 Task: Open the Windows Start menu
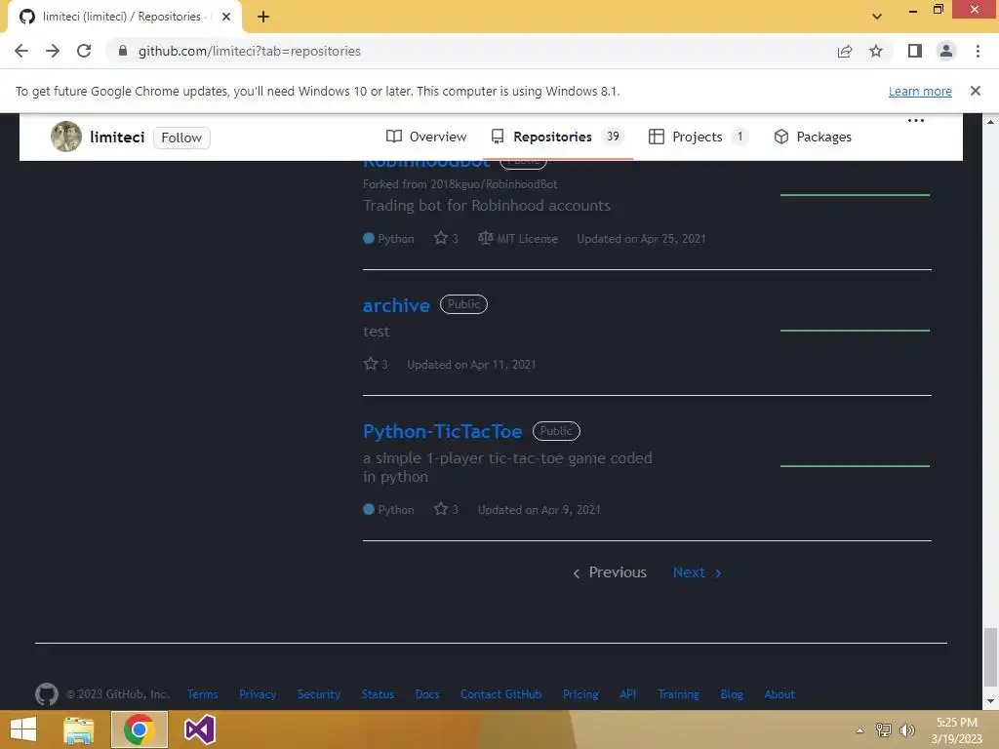click(x=23, y=729)
